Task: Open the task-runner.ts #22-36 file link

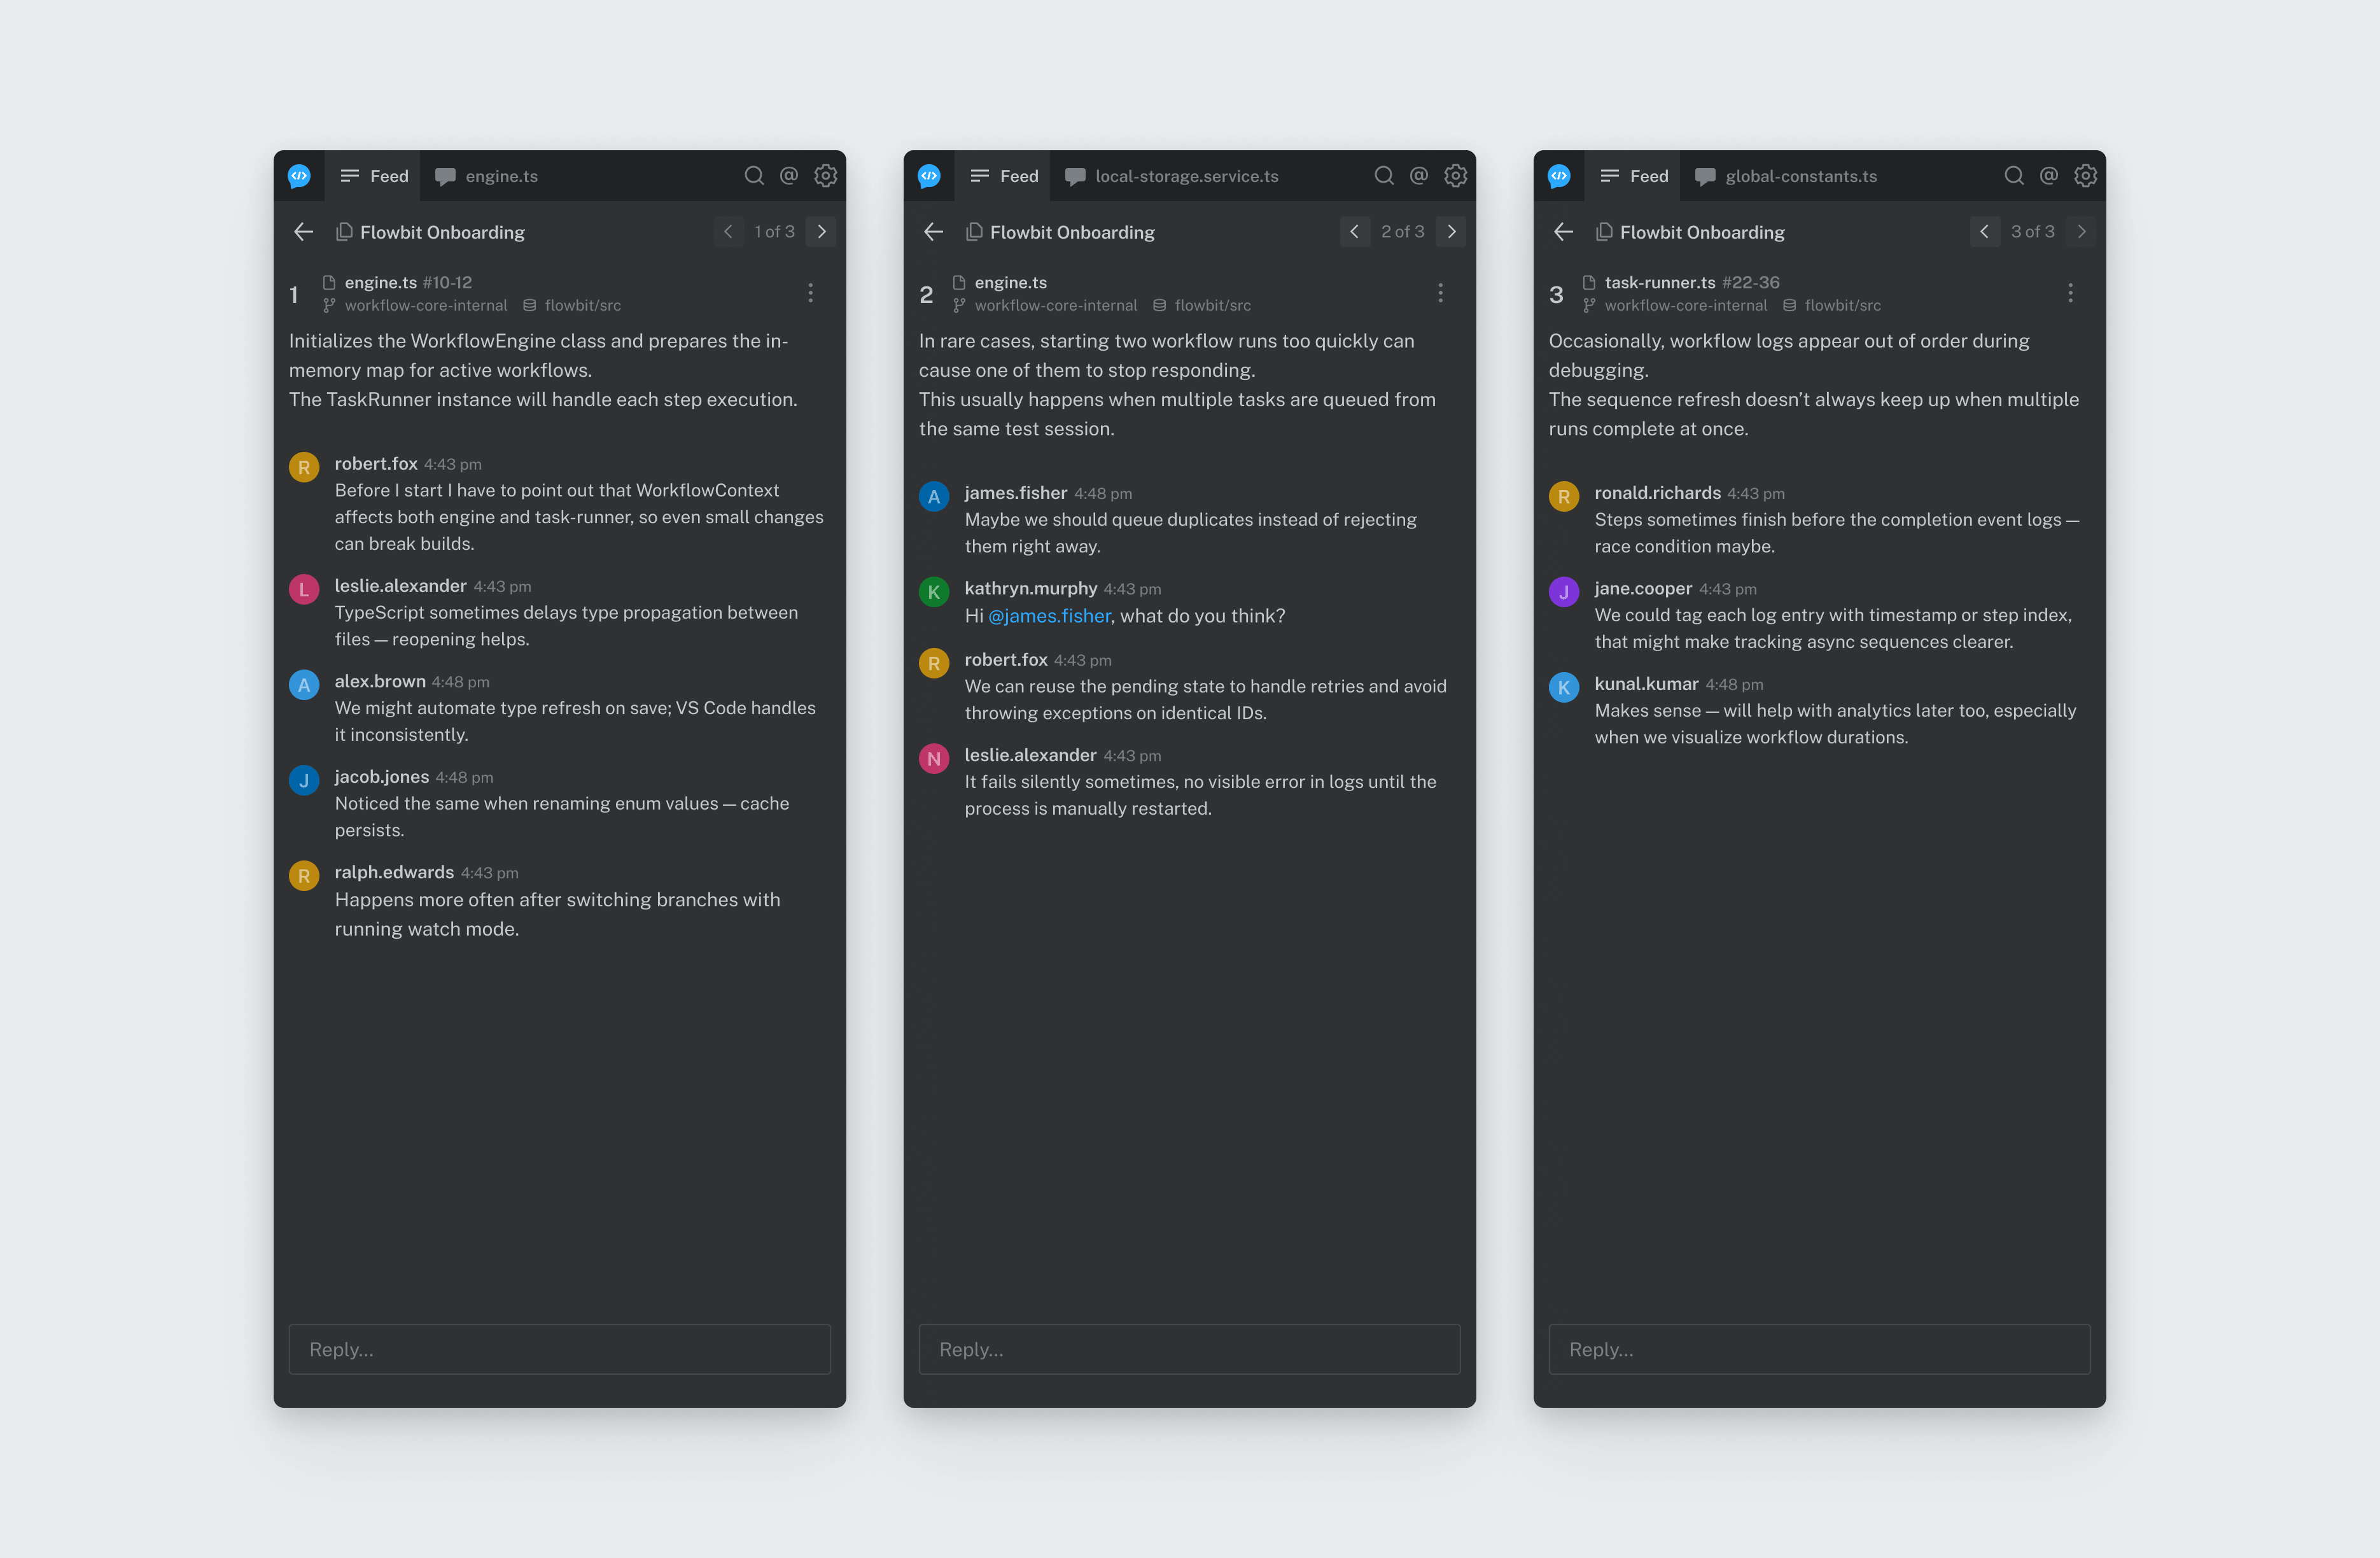Action: 1692,283
